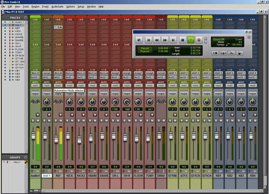
Task: Click the Post-roll button in the transport
Action: (x=145, y=51)
